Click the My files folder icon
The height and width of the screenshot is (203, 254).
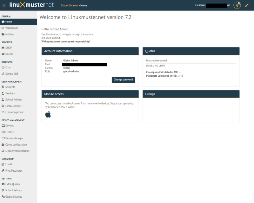coord(3,34)
